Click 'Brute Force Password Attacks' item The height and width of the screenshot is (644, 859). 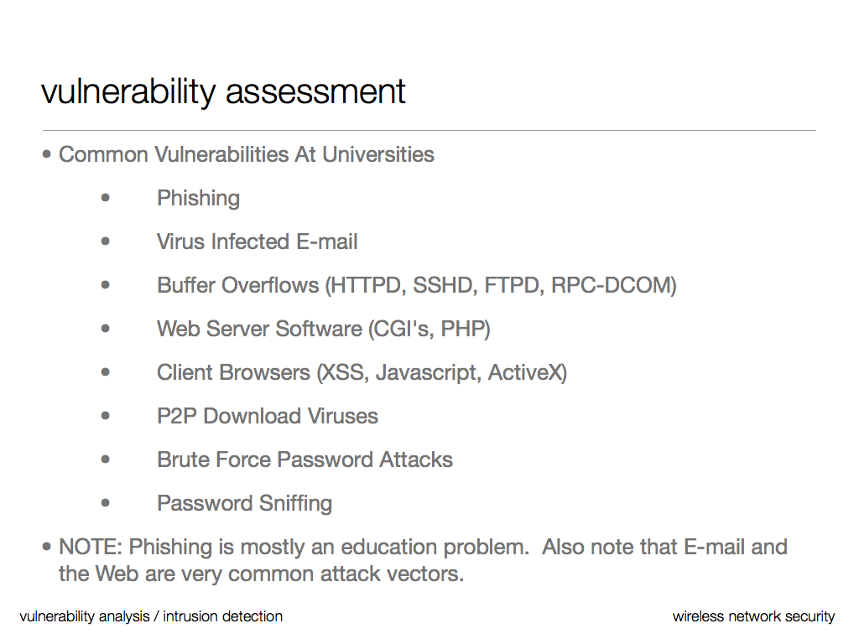click(305, 460)
